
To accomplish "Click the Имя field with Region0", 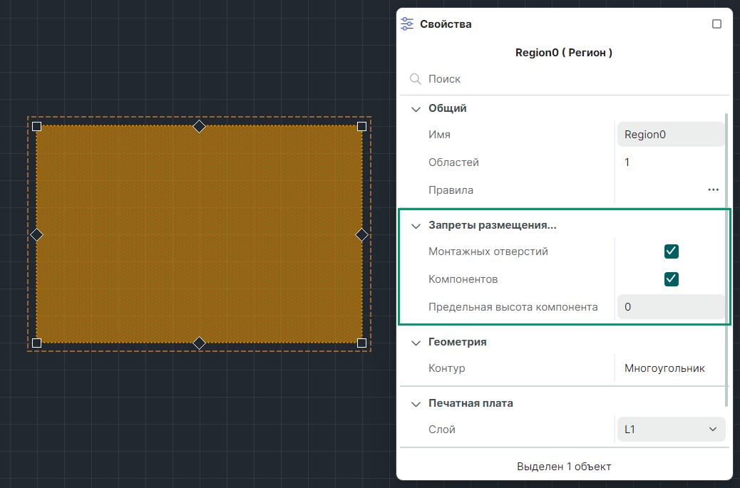I will 670,135.
